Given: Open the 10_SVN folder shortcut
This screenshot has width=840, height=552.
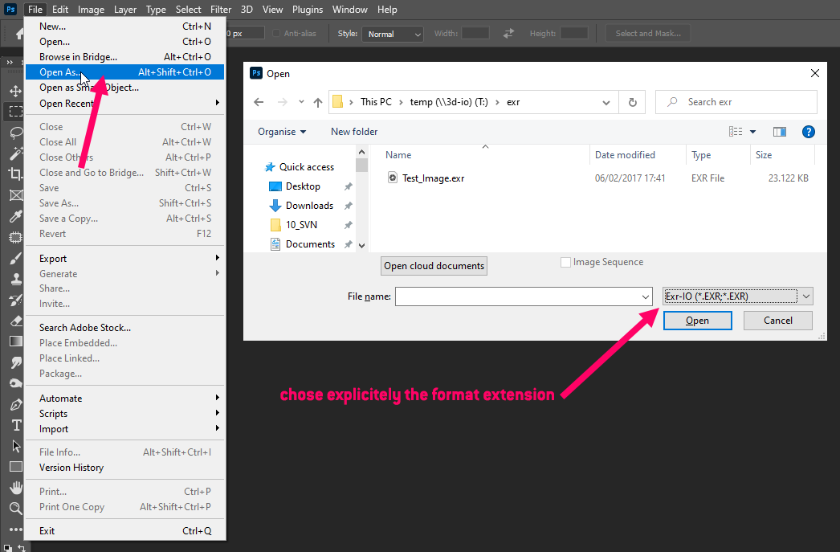Looking at the screenshot, I should coord(301,224).
